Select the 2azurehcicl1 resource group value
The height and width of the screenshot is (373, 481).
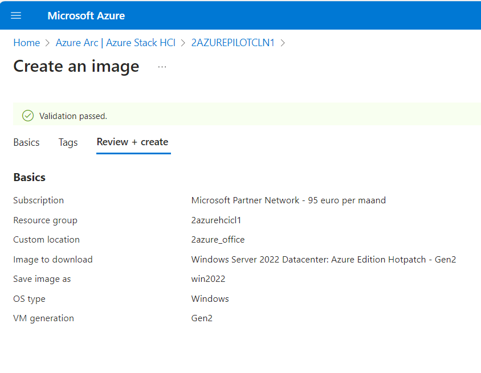(x=216, y=220)
